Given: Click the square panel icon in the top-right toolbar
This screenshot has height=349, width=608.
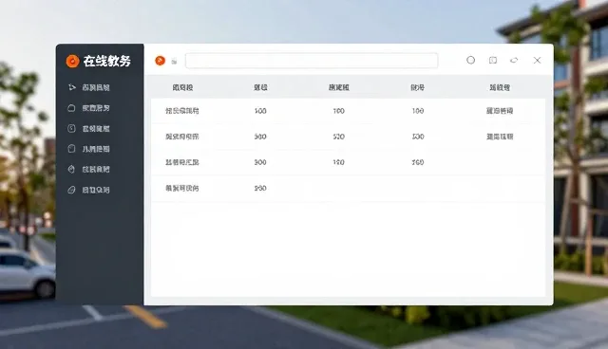Looking at the screenshot, I should [x=493, y=60].
